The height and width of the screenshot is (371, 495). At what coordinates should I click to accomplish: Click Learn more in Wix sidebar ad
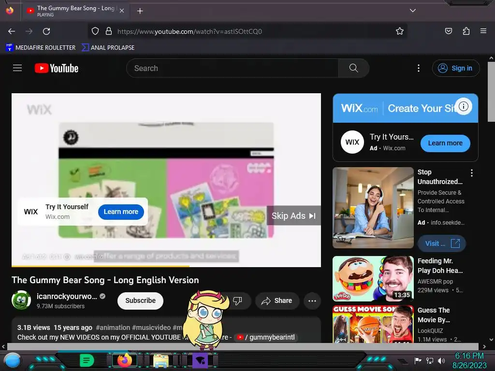click(x=445, y=143)
